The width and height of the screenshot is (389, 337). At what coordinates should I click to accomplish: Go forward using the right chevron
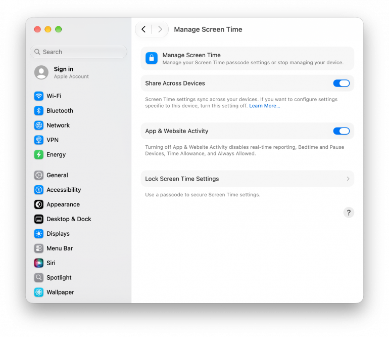[160, 29]
